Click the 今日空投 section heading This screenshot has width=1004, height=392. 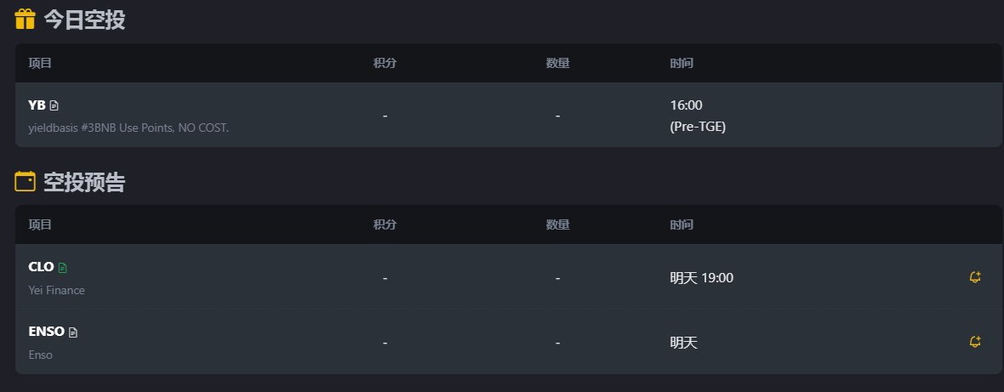point(84,19)
